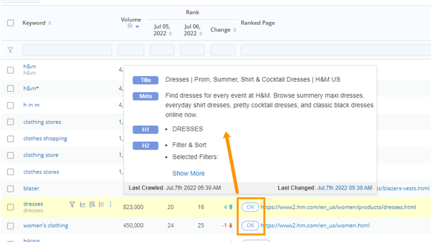431x242 pixels.
Task: Check the box for clothes stores
Action: [10, 172]
